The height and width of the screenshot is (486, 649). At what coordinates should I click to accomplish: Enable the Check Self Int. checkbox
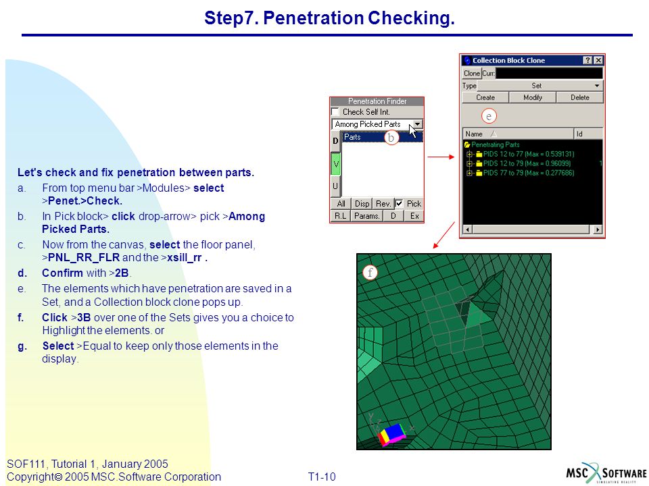pos(335,112)
